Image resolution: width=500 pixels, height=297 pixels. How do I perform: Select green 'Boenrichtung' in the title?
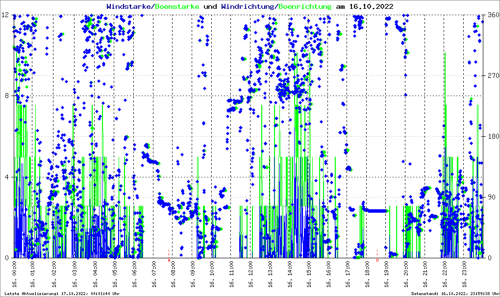tap(304, 6)
